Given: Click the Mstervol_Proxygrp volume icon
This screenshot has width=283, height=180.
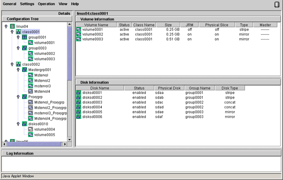Looking at the screenshot, I should 30,102.
